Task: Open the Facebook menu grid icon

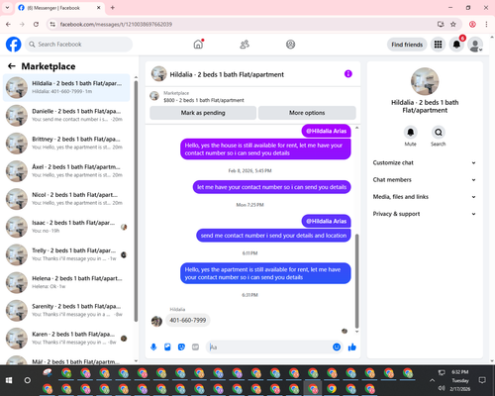Action: 438,45
